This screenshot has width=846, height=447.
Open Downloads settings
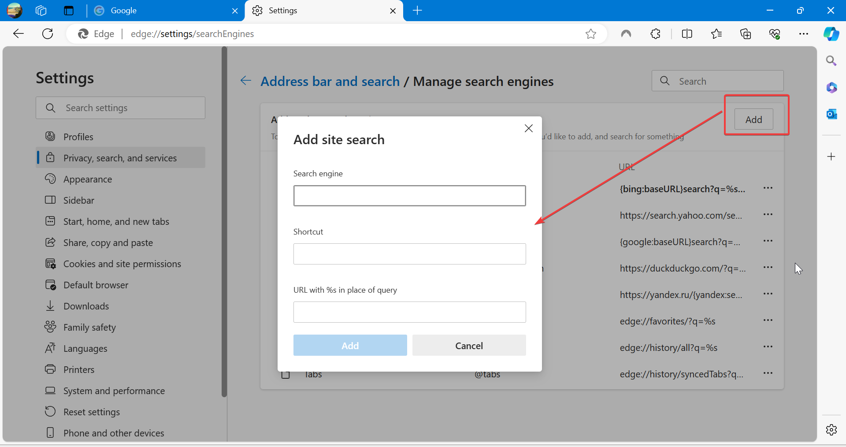click(x=120, y=306)
